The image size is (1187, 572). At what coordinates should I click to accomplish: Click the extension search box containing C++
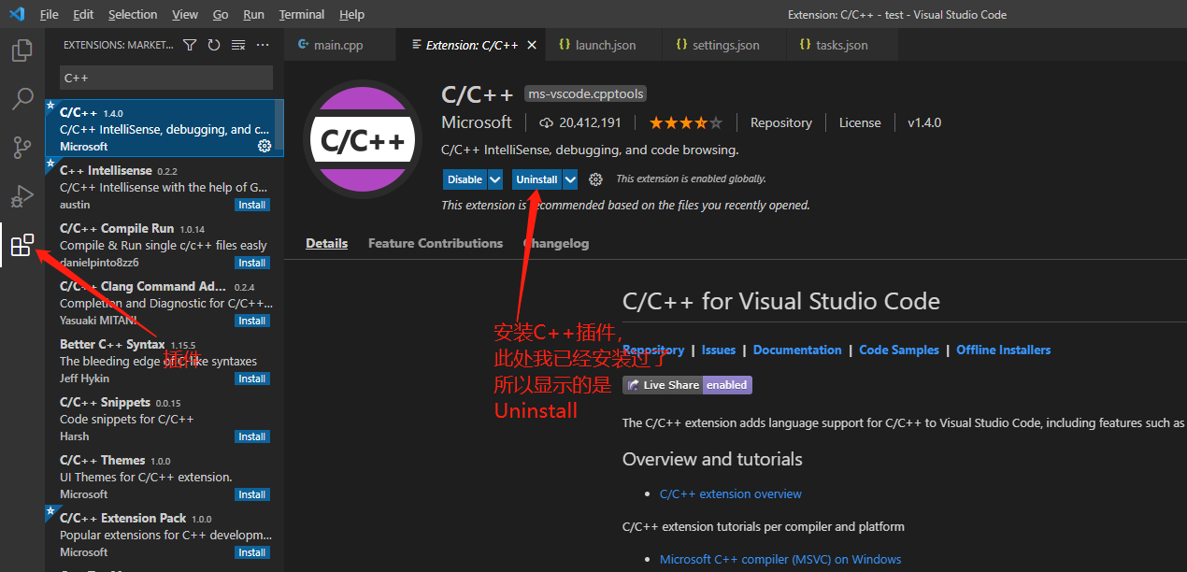click(166, 78)
